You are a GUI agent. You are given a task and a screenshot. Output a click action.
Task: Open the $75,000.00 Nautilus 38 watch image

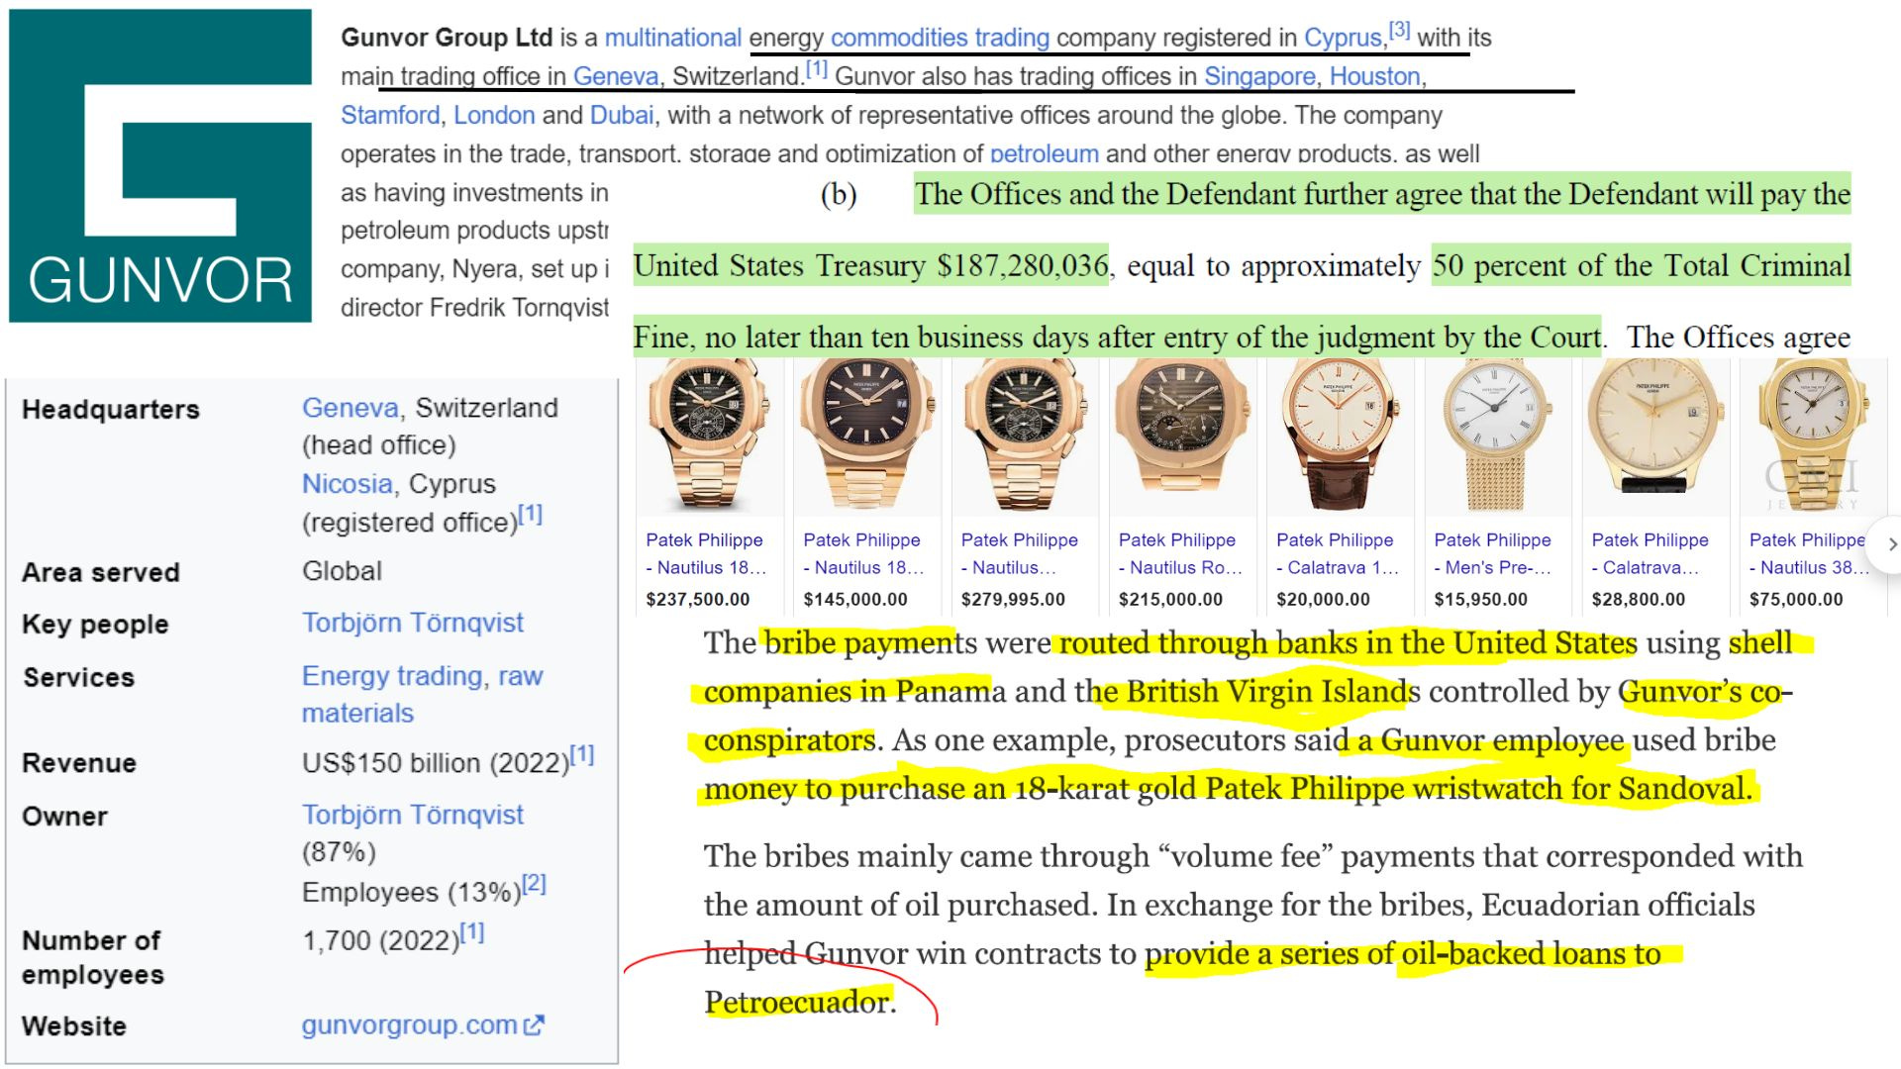pos(1813,437)
